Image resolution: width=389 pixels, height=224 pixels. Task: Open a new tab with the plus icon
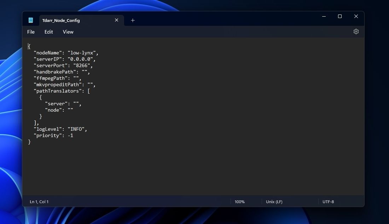(x=133, y=20)
